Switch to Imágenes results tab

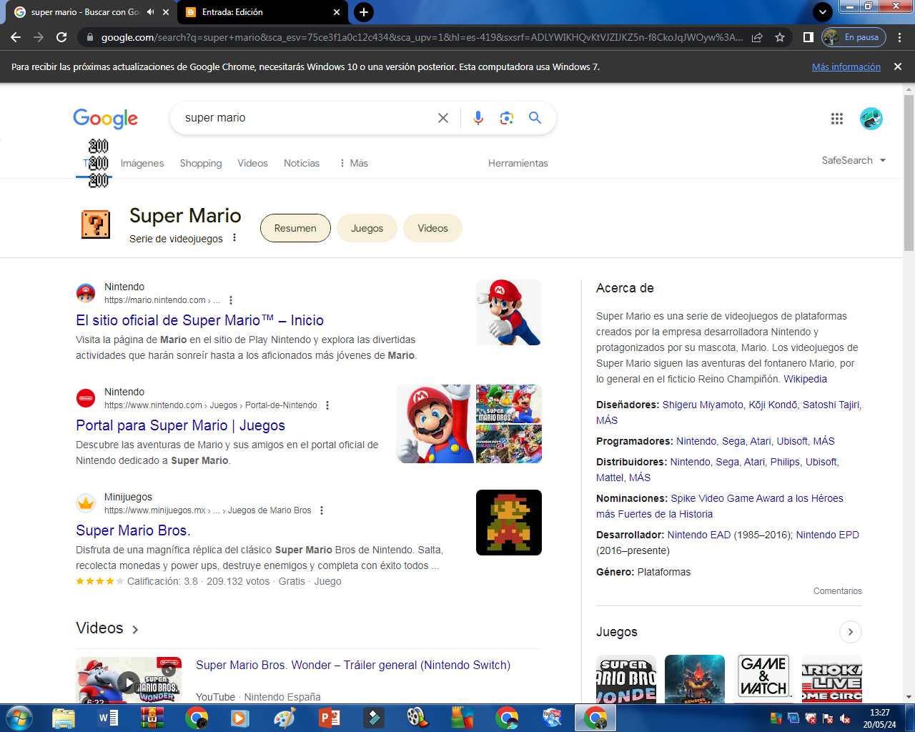(x=142, y=163)
